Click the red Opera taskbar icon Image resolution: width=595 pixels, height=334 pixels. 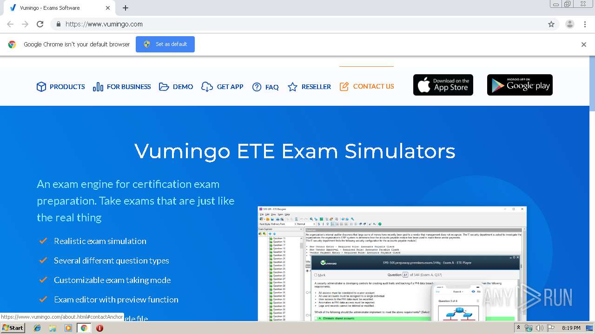99,328
